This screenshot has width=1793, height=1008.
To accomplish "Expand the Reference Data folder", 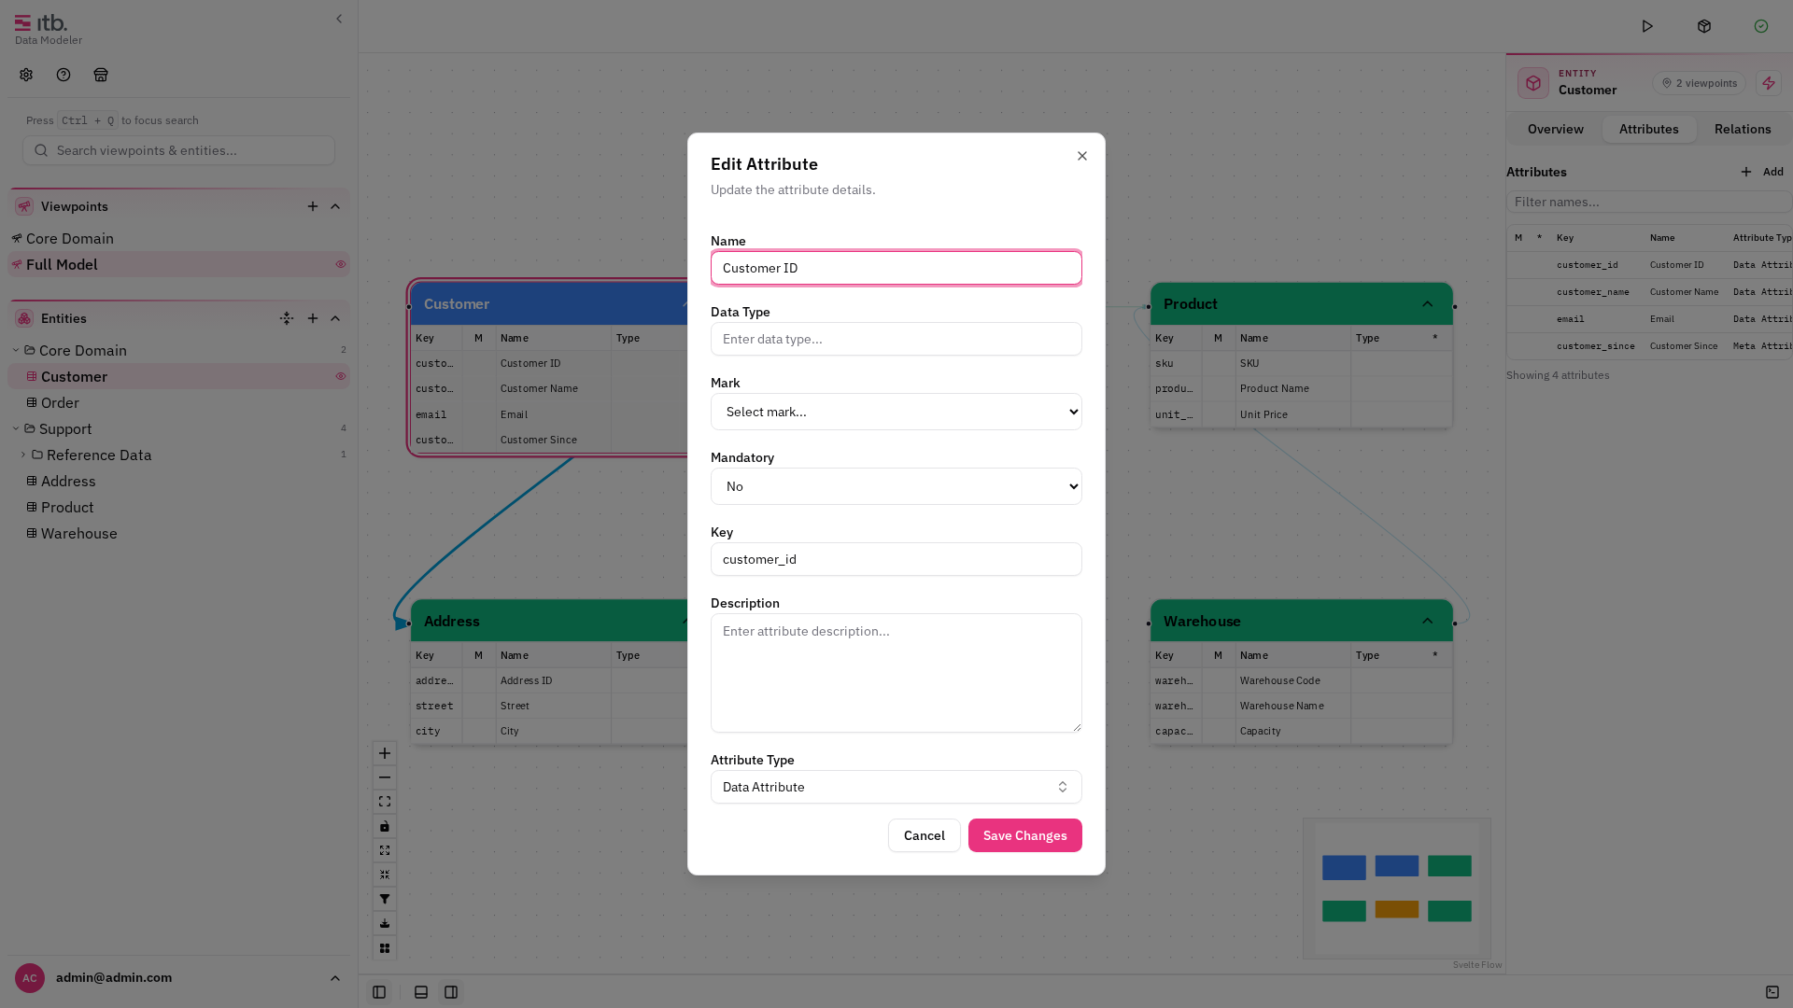I will 23,455.
